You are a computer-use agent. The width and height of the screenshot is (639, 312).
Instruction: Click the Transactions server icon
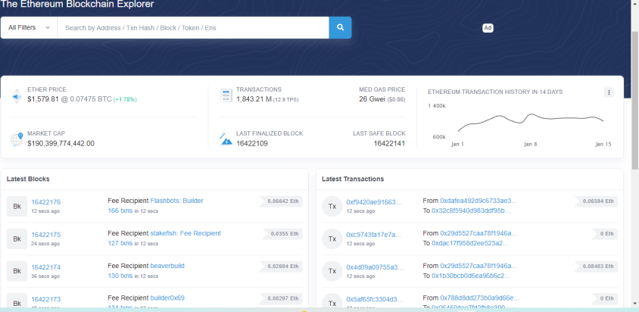pyautogui.click(x=226, y=95)
